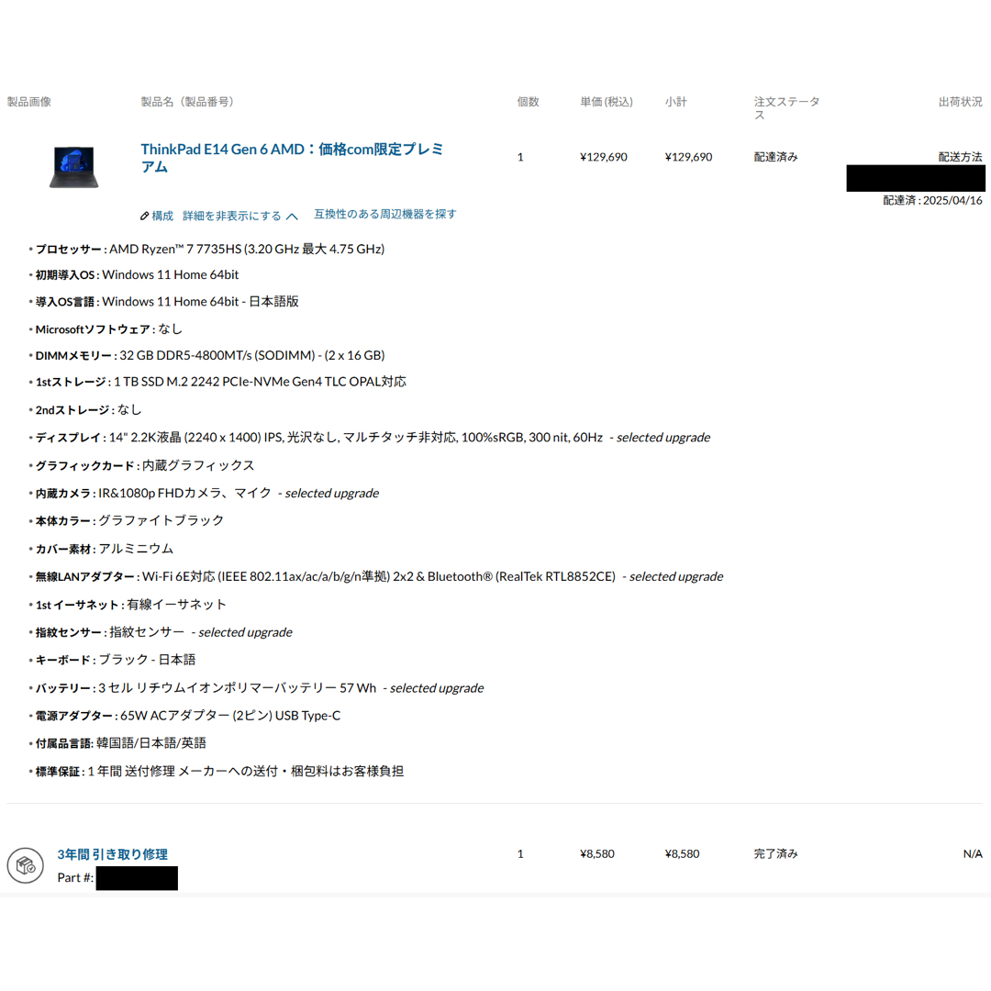Screen dimensions: 991x991
Task: Click the ¥129,690 subtotal value
Action: (x=688, y=157)
